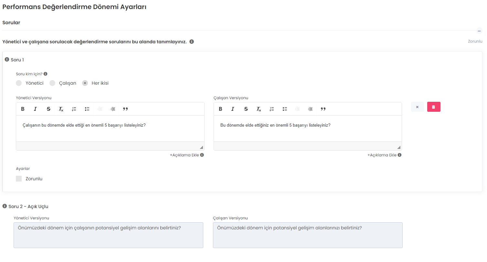Remove formatting in Yönetici Versiyonu editor
487x262 pixels.
[x=61, y=109]
